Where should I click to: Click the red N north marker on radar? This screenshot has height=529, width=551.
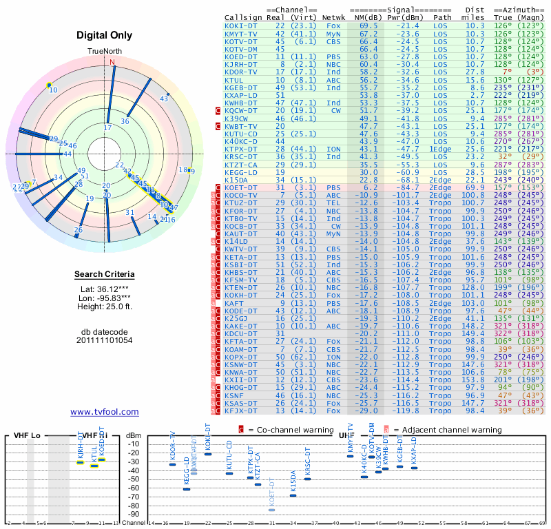tap(112, 62)
